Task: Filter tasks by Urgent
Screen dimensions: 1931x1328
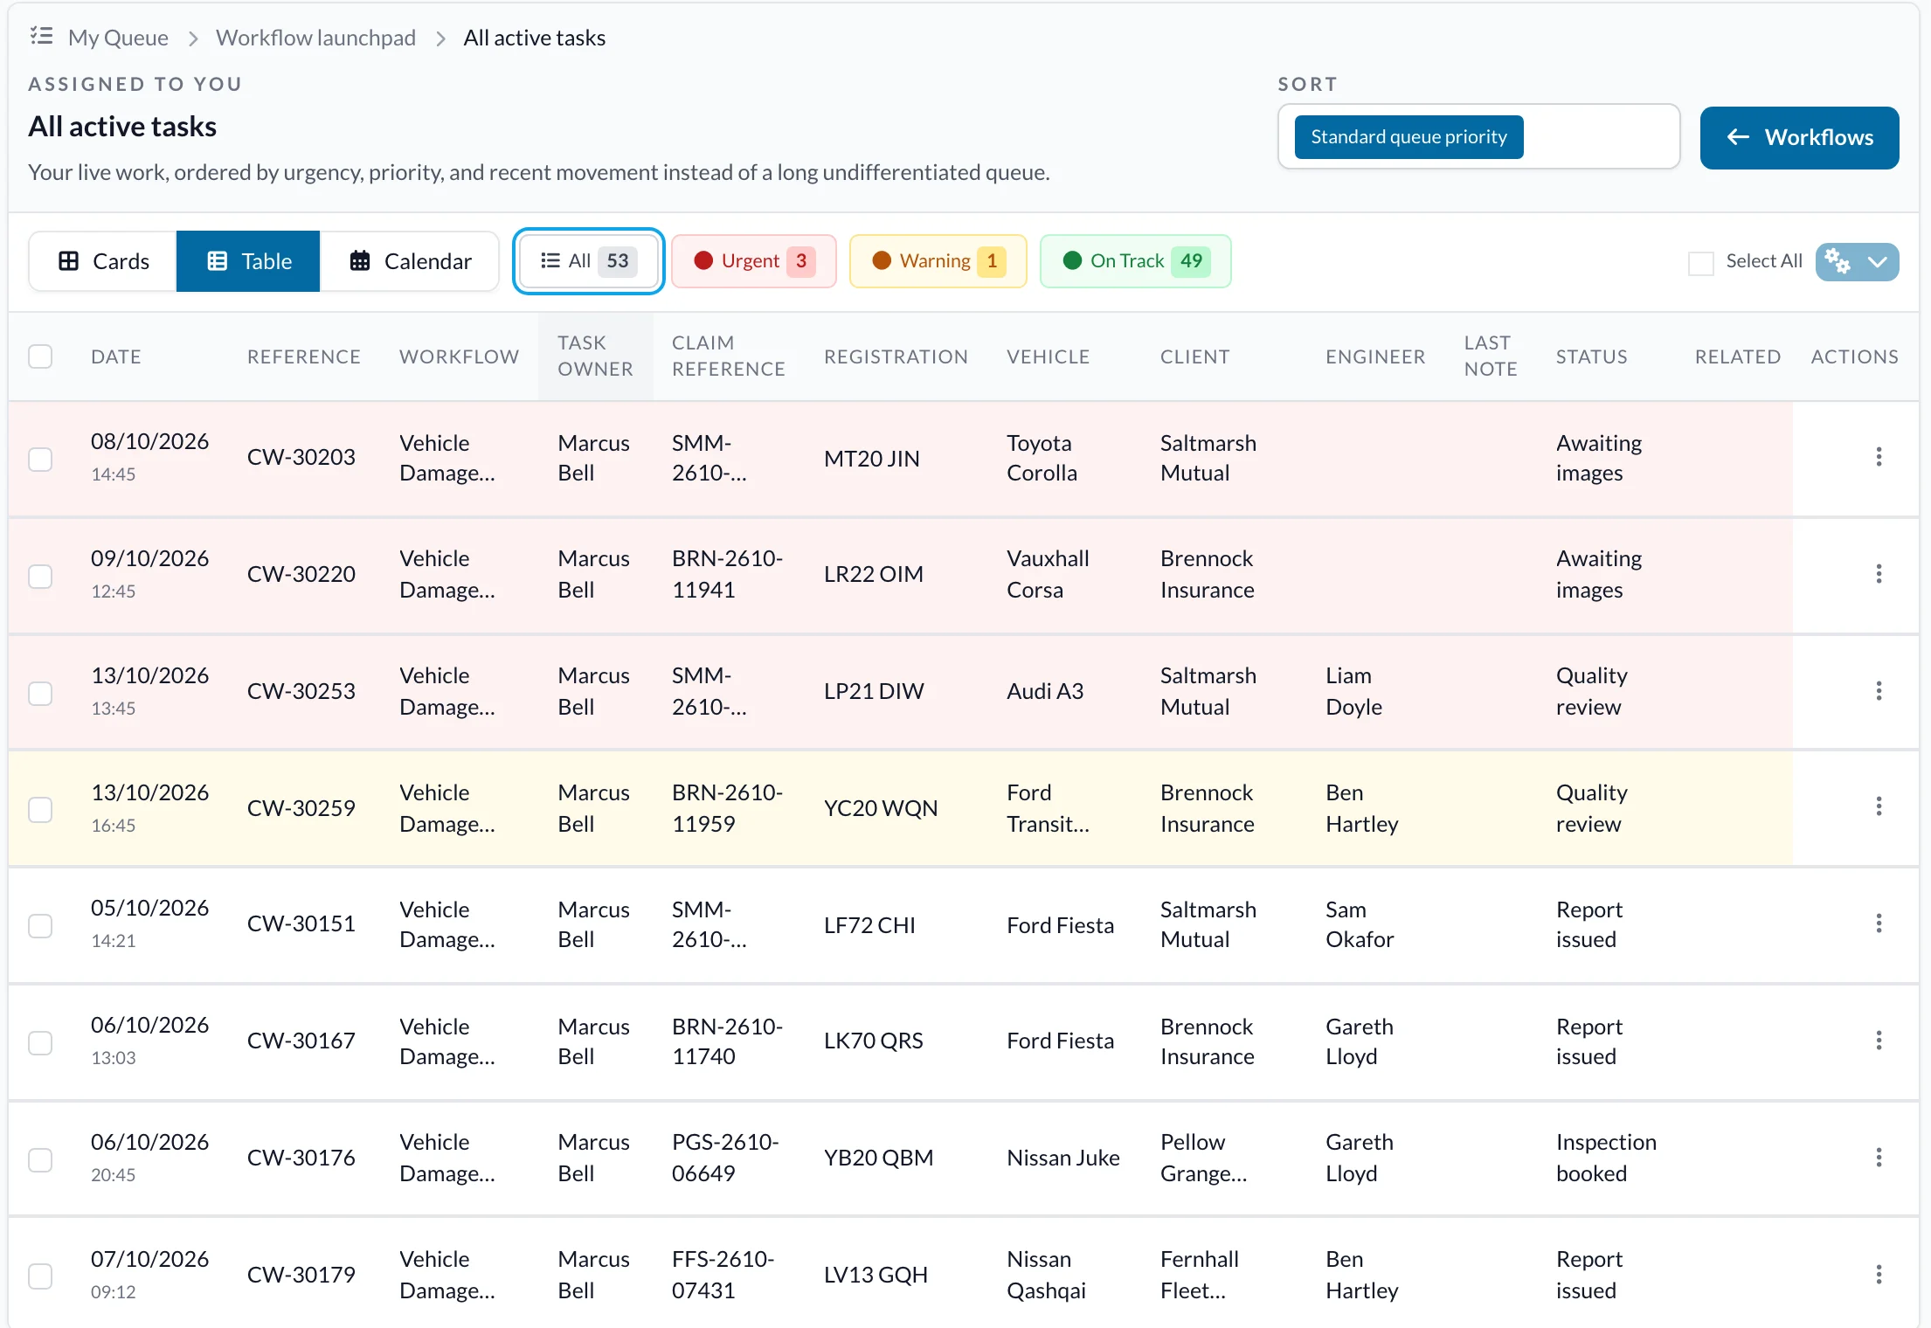Action: pos(754,261)
